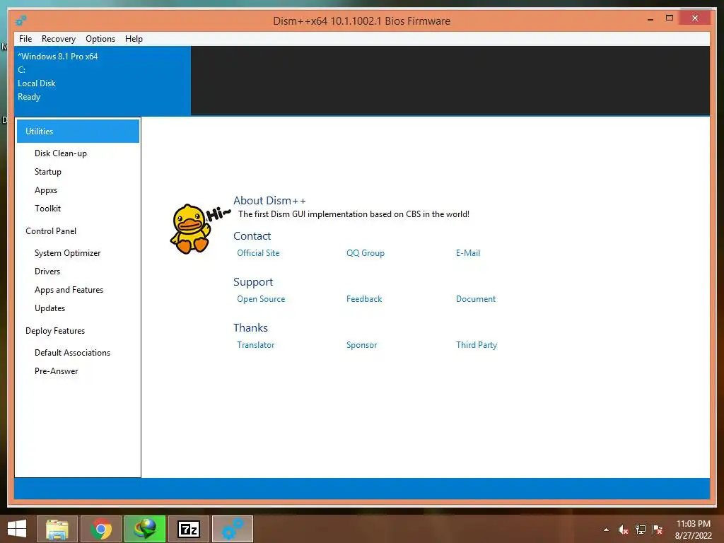The image size is (724, 543).
Task: Open Internet Download Manager taskbar icon
Action: click(x=145, y=529)
